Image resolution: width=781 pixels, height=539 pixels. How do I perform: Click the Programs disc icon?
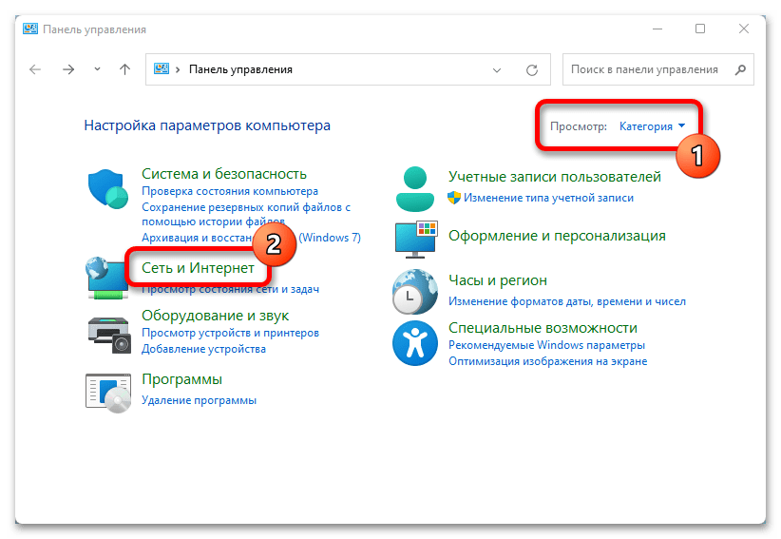(x=108, y=393)
